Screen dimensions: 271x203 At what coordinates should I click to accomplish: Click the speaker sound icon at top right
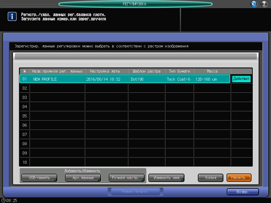pyautogui.click(x=254, y=4)
